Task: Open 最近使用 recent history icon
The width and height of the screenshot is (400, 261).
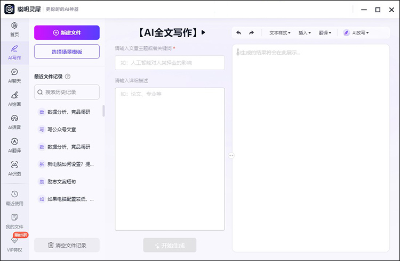Action: [x=14, y=194]
